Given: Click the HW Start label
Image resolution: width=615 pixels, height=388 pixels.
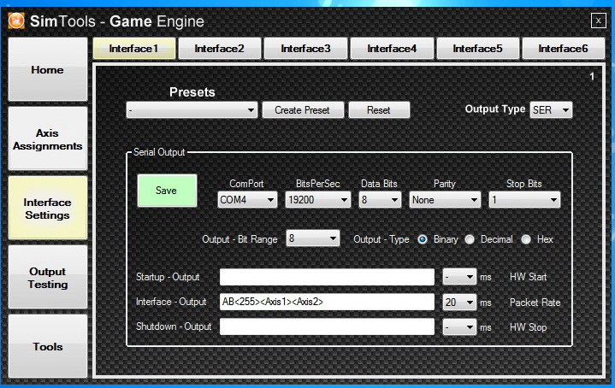Looking at the screenshot, I should click(528, 277).
